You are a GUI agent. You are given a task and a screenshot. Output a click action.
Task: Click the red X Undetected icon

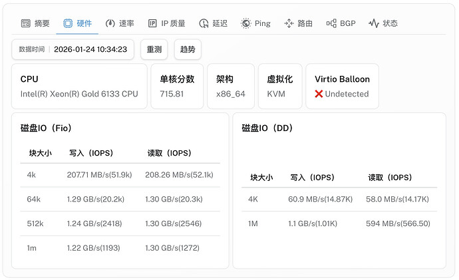(x=319, y=94)
